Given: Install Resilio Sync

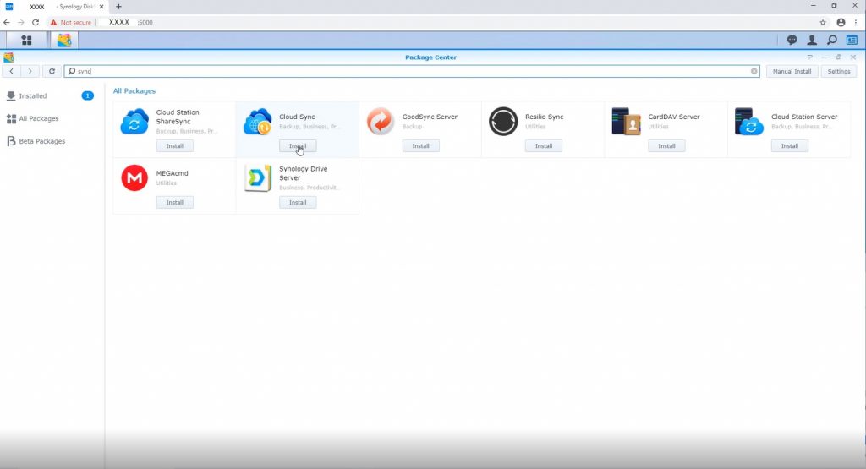Looking at the screenshot, I should click(x=544, y=145).
